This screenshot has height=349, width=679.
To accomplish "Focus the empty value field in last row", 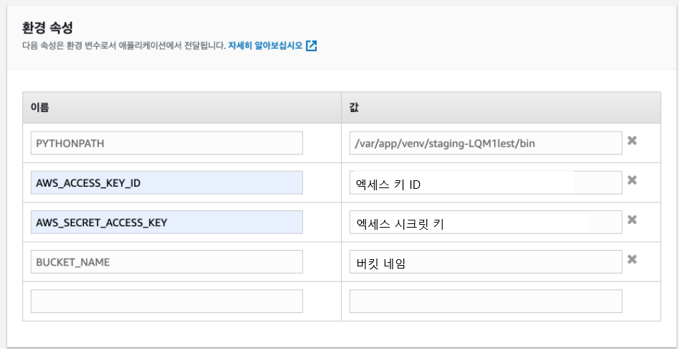I will 486,302.
